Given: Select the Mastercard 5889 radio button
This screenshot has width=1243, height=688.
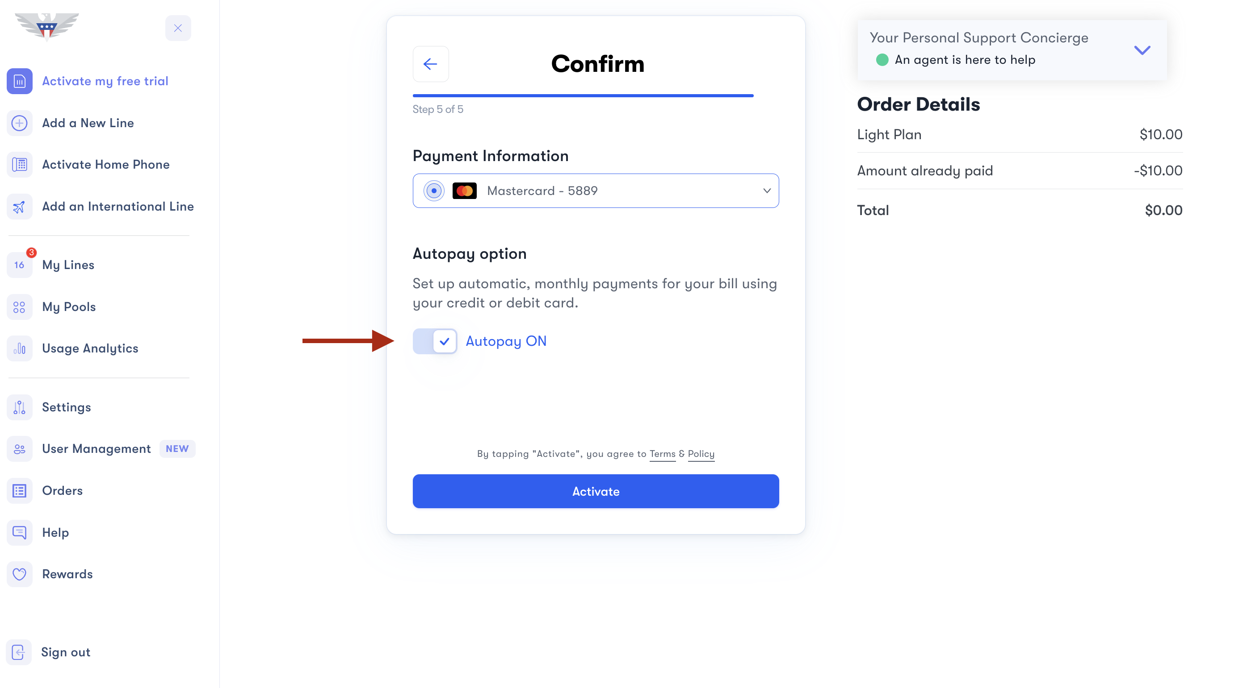Looking at the screenshot, I should (434, 191).
